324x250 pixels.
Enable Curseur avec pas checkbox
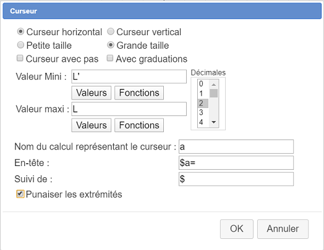pos(20,59)
